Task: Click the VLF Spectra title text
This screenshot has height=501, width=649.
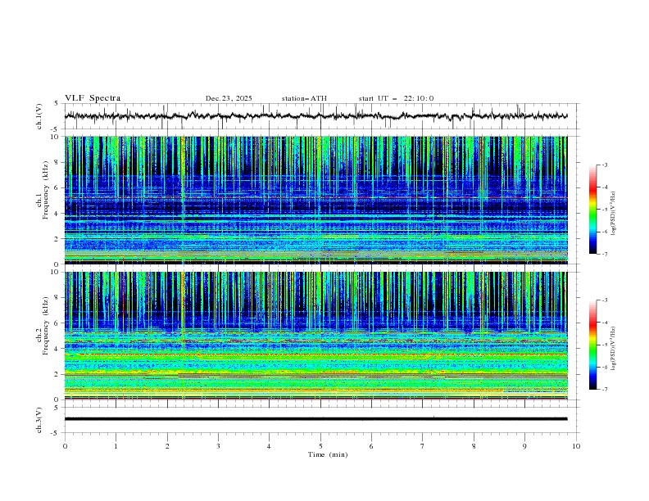Action: pyautogui.click(x=93, y=98)
